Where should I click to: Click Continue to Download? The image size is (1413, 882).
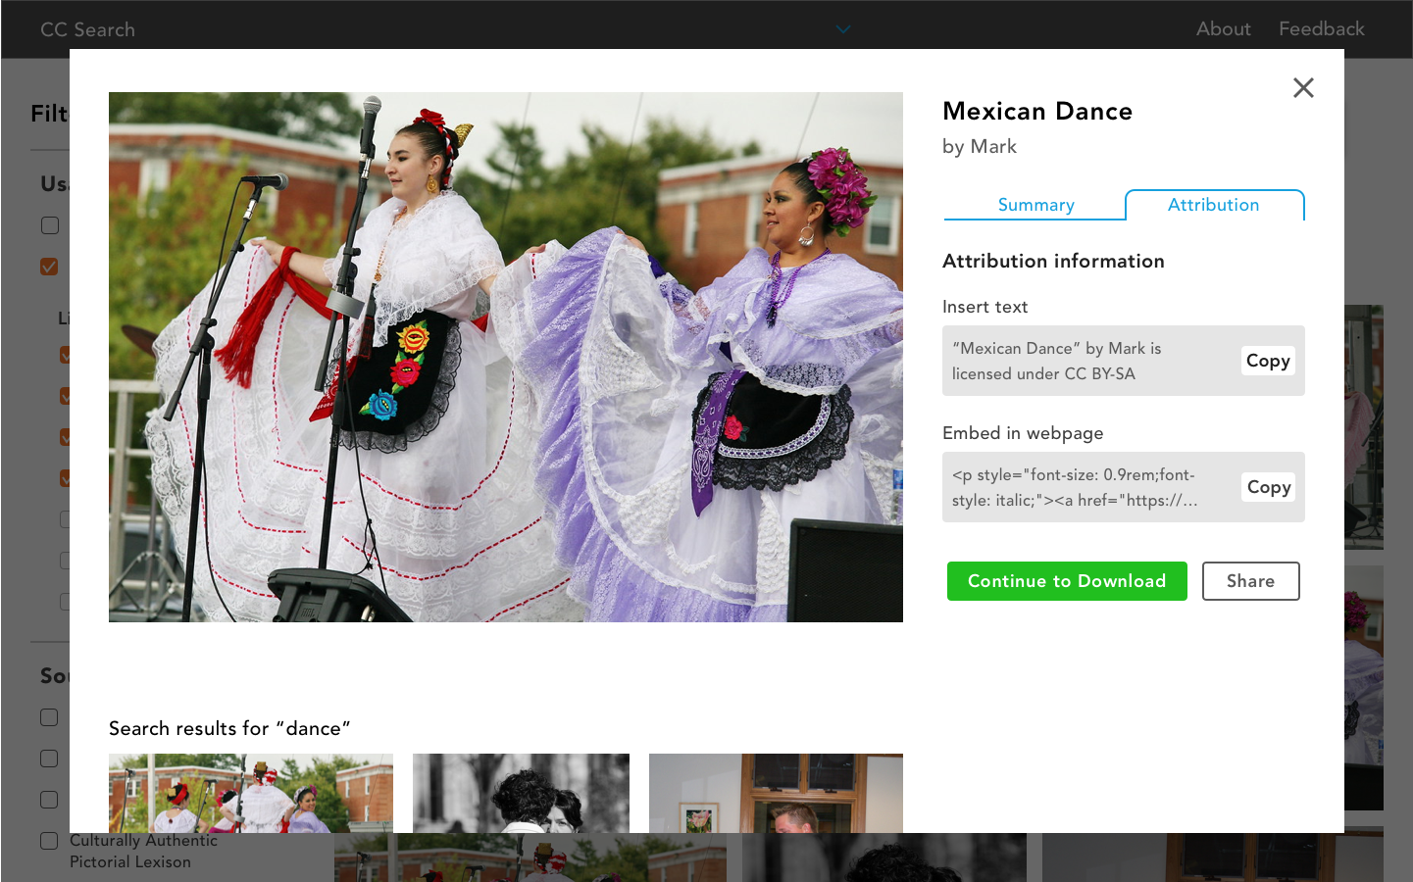[1067, 580]
